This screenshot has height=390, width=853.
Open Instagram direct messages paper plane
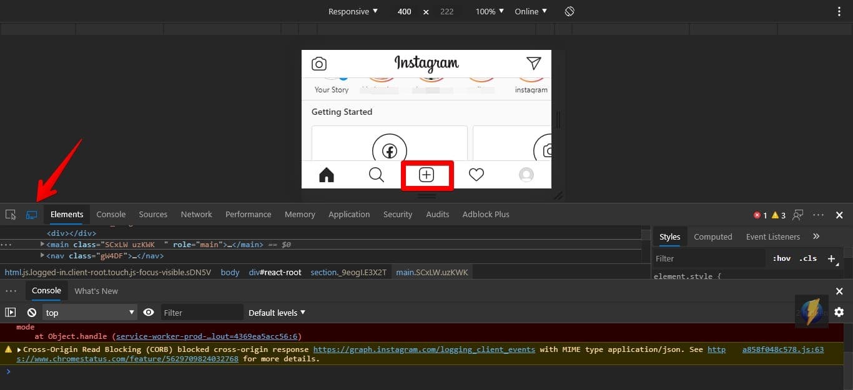(533, 63)
